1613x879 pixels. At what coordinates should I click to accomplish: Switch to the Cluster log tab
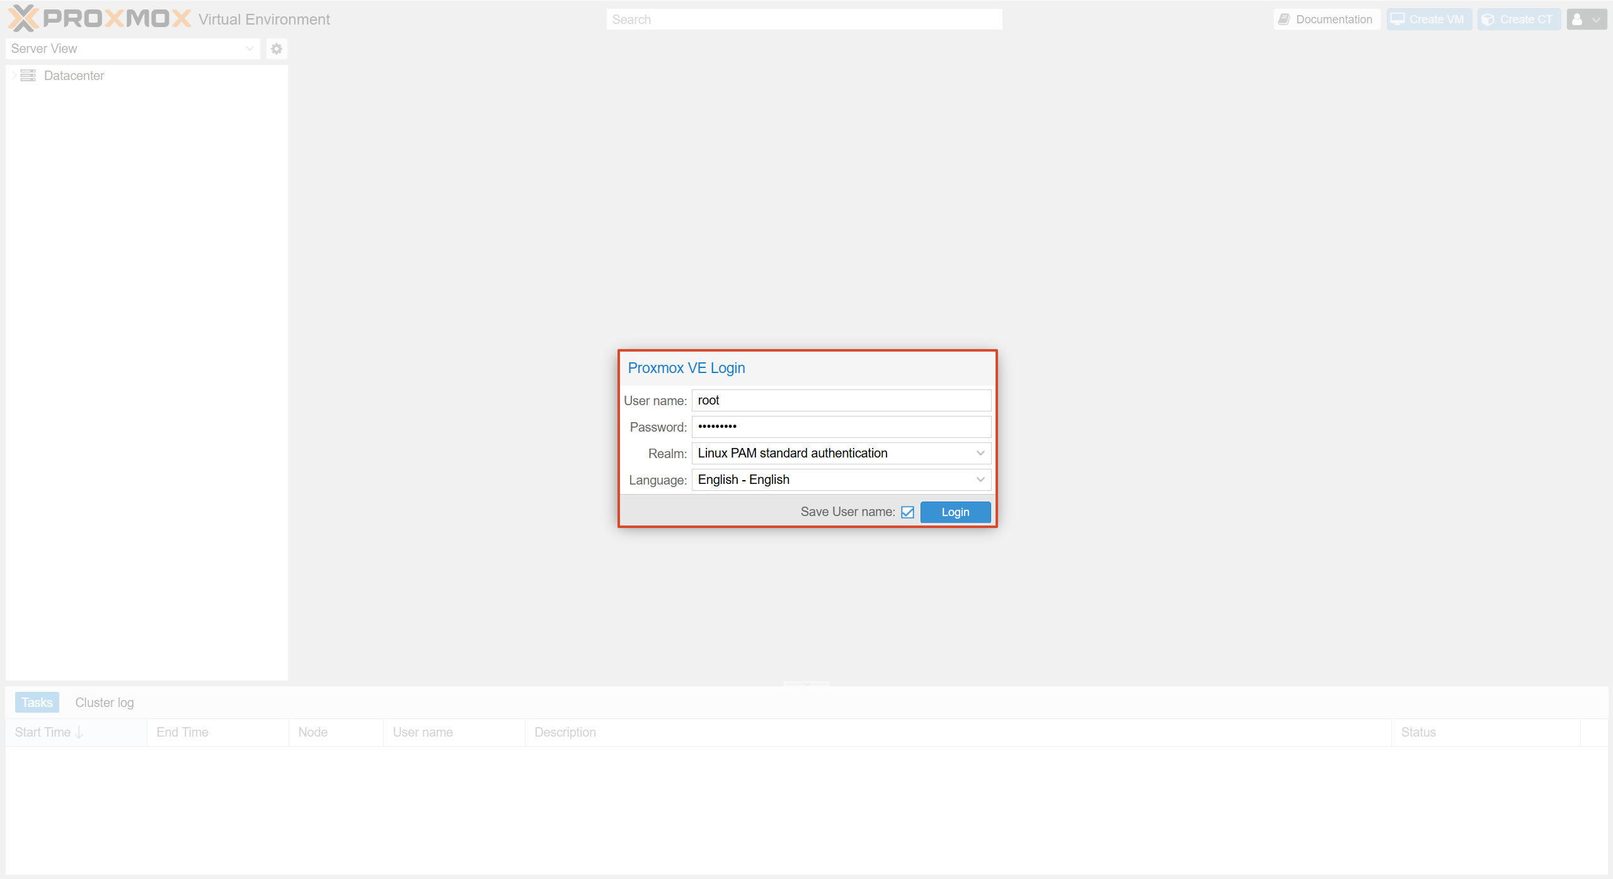[x=105, y=703]
